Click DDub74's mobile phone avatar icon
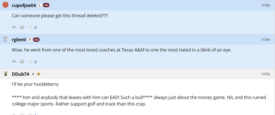The width and height of the screenshot is (275, 115). pos(5,74)
